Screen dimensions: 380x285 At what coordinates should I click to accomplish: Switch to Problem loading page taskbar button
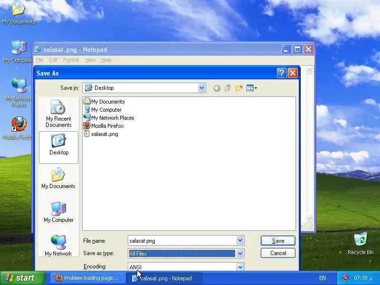tap(87, 278)
